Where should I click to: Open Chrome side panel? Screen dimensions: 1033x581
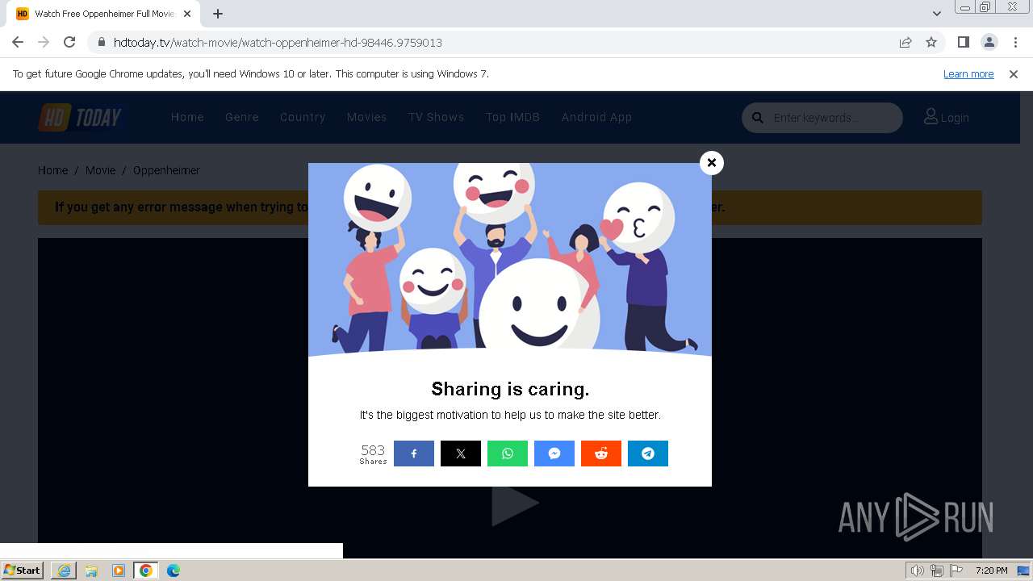964,42
